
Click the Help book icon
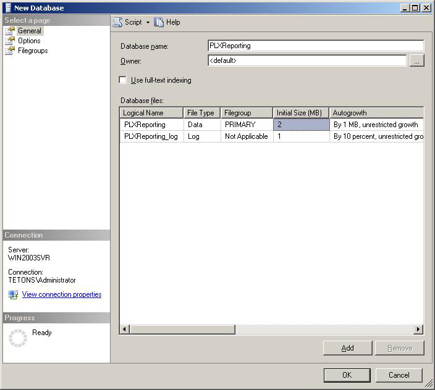tap(159, 22)
